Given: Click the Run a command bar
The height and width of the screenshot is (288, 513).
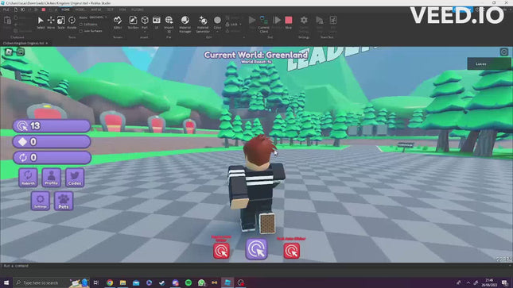Looking at the screenshot, I should point(255,266).
